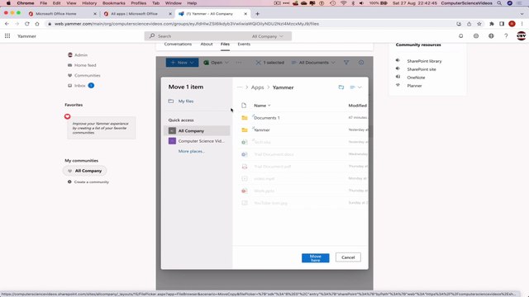Select All Company under My communities
The width and height of the screenshot is (529, 297).
coord(84,171)
